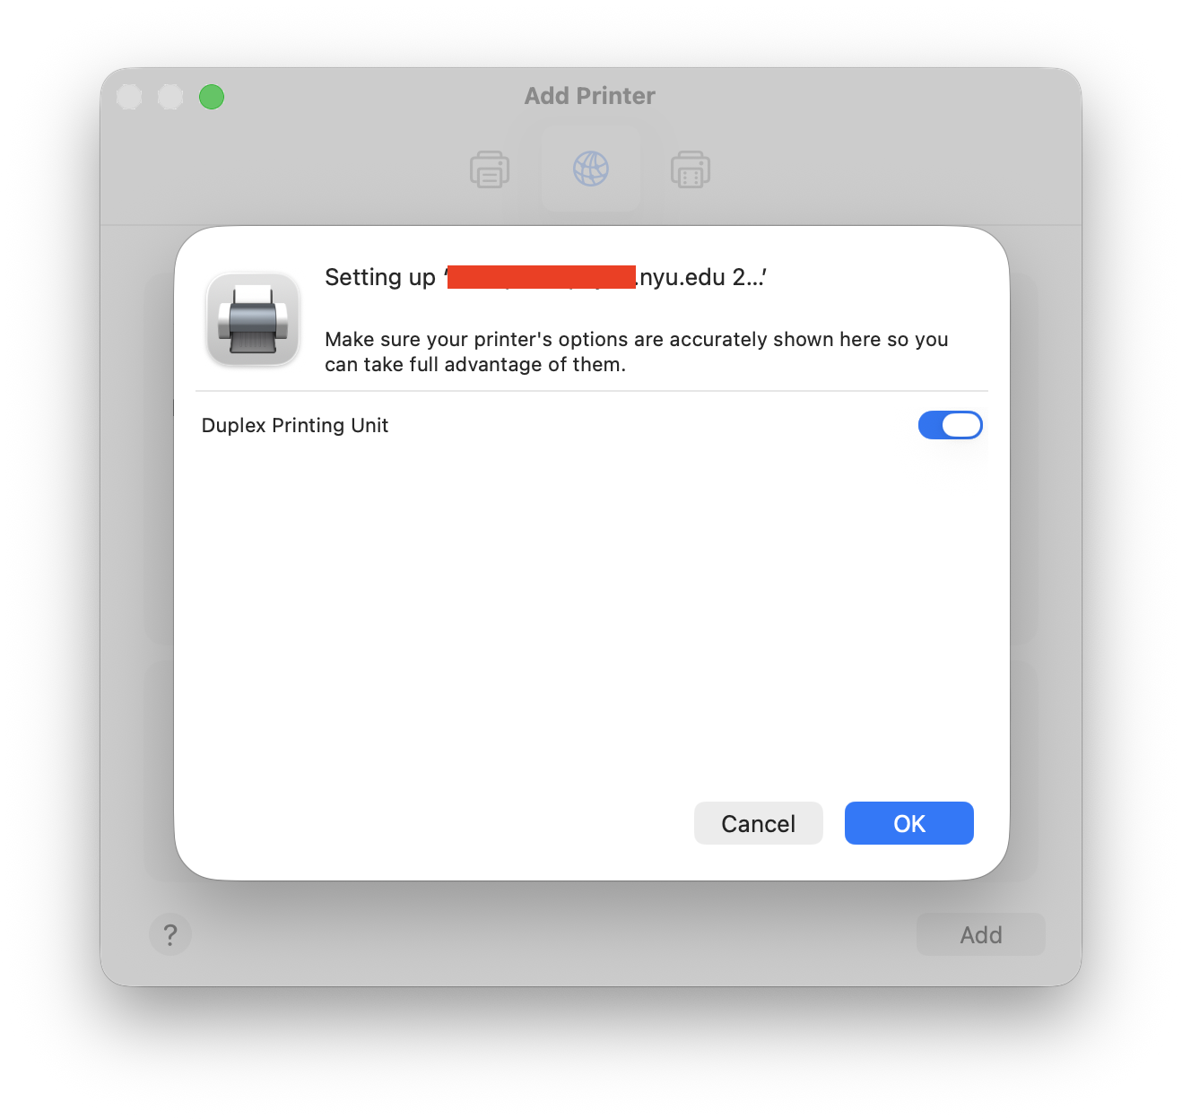Toggle the Duplex Printing Unit switch
The width and height of the screenshot is (1182, 1119).
click(950, 425)
